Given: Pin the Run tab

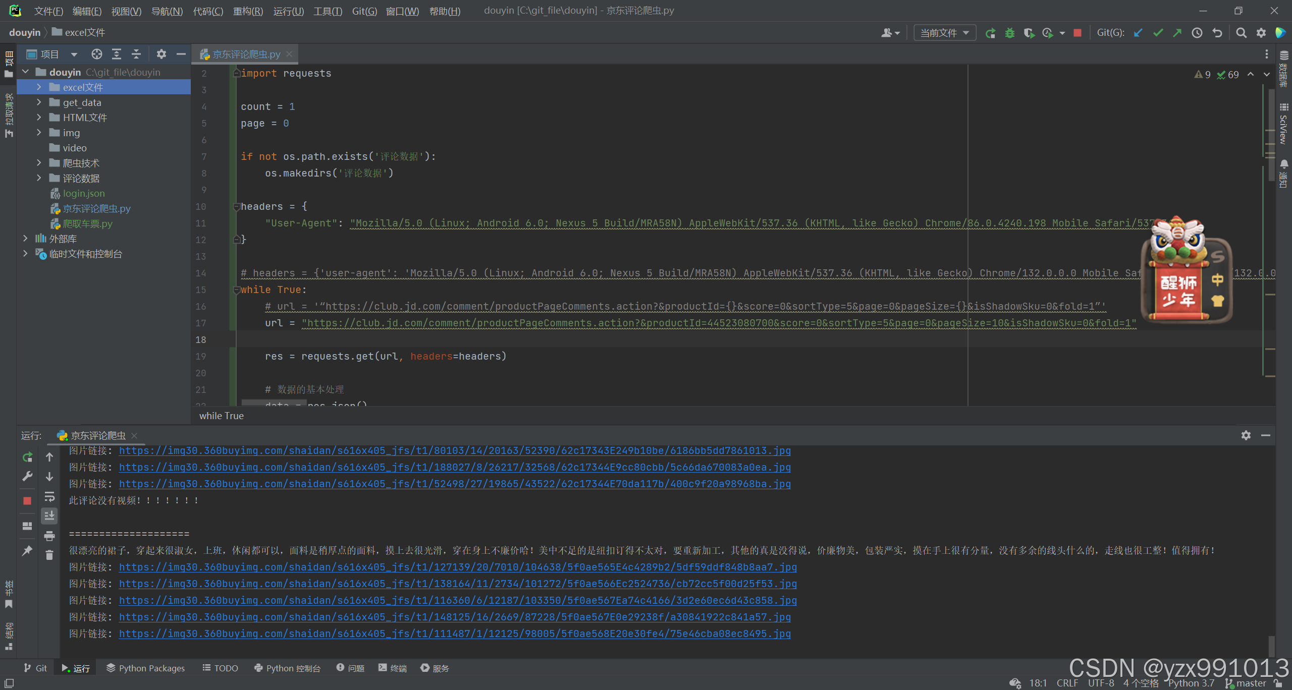Looking at the screenshot, I should coord(27,550).
